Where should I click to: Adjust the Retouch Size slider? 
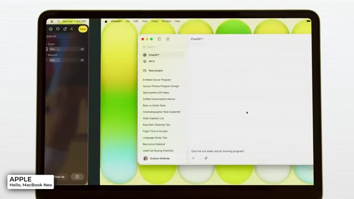click(x=66, y=60)
